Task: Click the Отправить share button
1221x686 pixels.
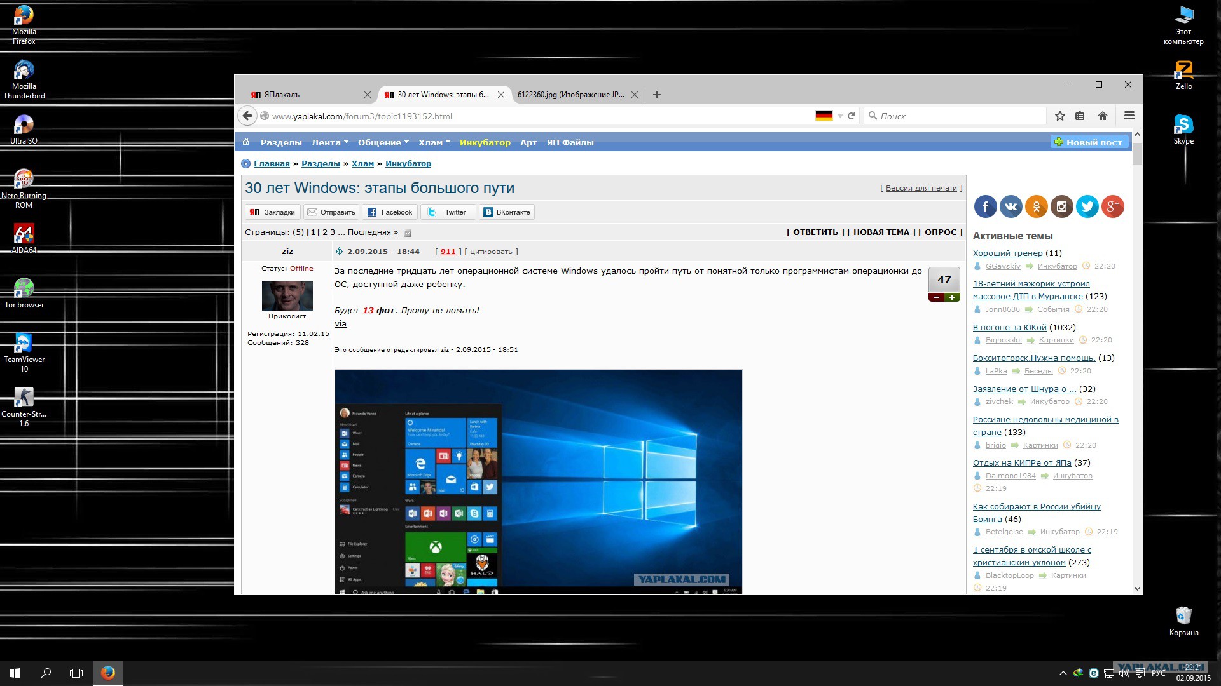Action: [331, 212]
